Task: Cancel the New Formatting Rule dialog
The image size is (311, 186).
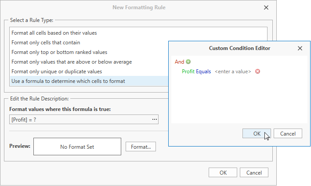Action: coord(254,172)
